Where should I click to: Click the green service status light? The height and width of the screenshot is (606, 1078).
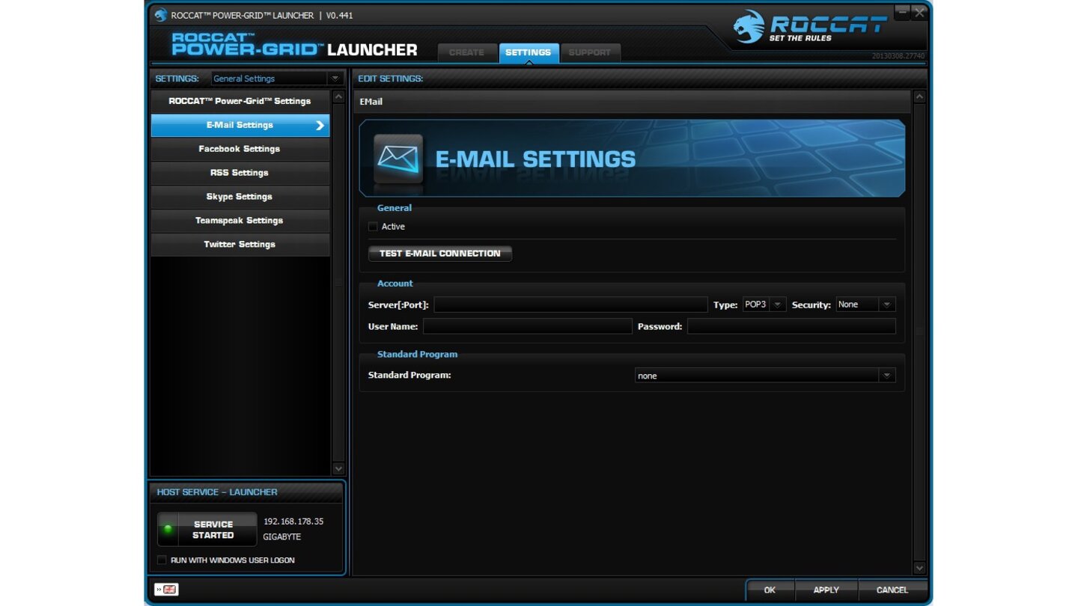[x=168, y=529]
